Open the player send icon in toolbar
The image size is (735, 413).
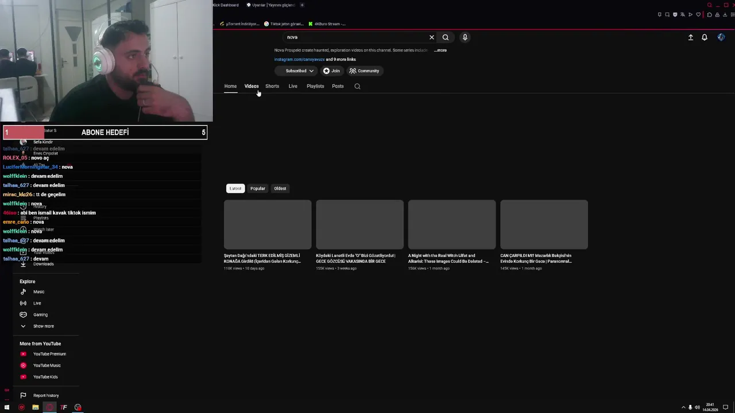690,14
